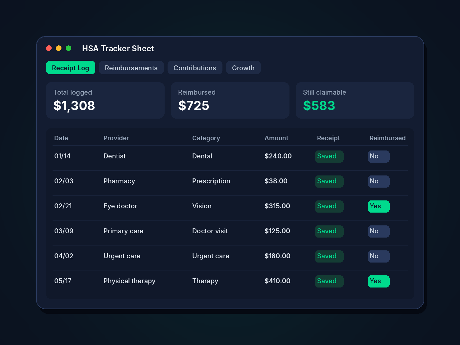Click the Primary care provider cell
This screenshot has width=460, height=345.
click(124, 231)
